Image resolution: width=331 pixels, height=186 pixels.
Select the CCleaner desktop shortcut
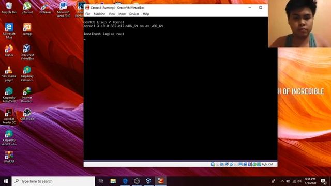pos(45,8)
